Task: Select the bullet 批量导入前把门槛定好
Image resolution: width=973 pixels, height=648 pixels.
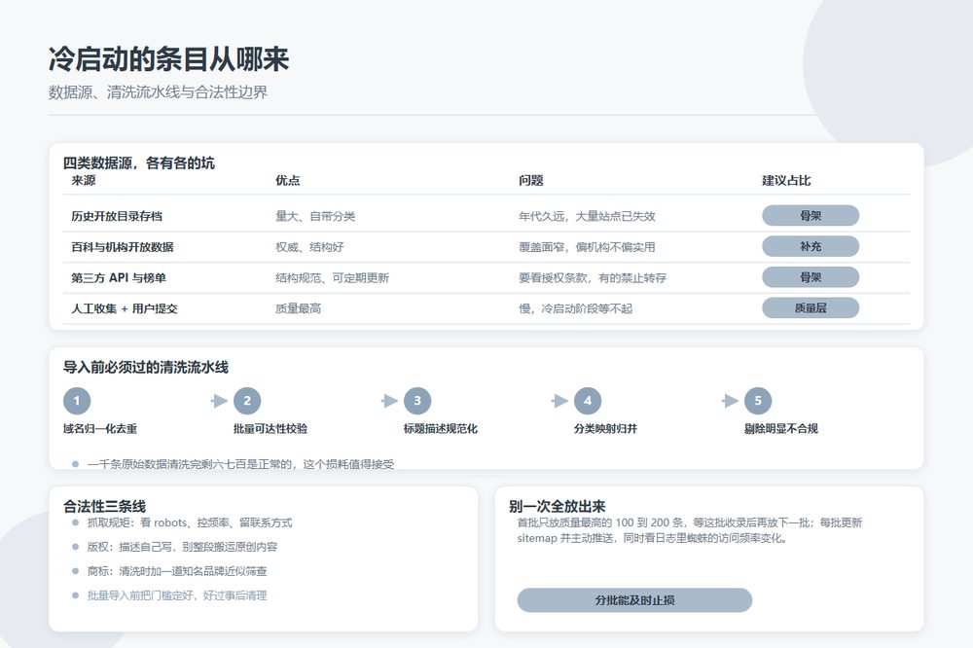Action: pyautogui.click(x=177, y=595)
